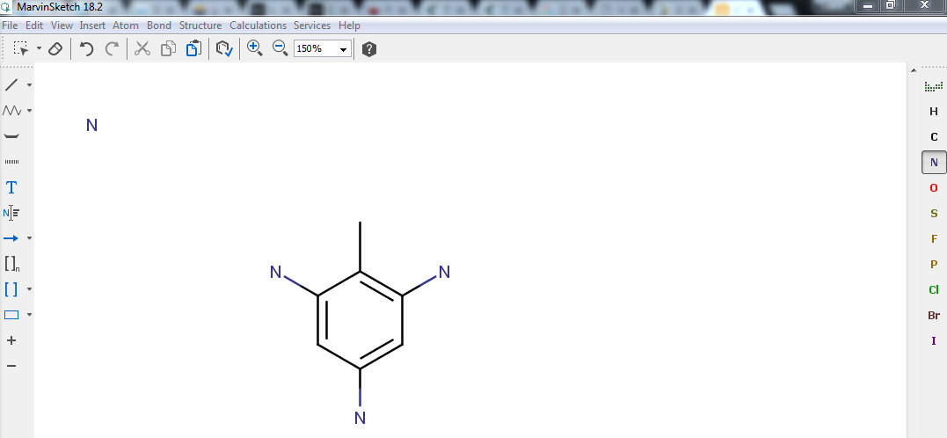Click the Paste clipboard icon

click(x=193, y=49)
